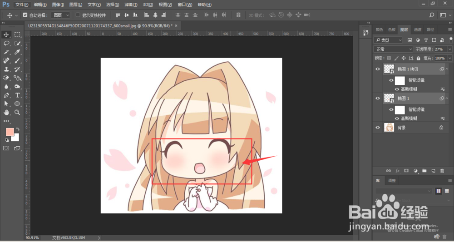Image resolution: width=454 pixels, height=242 pixels.
Task: Hide the 椭圆 1 layer
Action: tap(378, 99)
